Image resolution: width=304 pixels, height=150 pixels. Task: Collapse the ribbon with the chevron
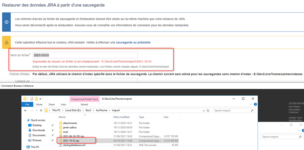tap(250, 104)
